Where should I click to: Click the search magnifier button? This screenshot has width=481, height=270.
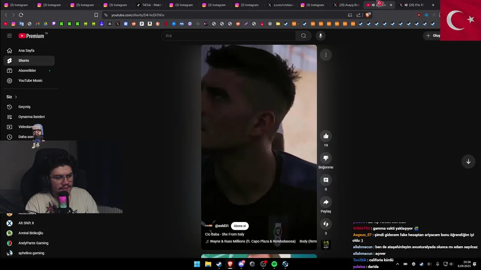pos(304,36)
